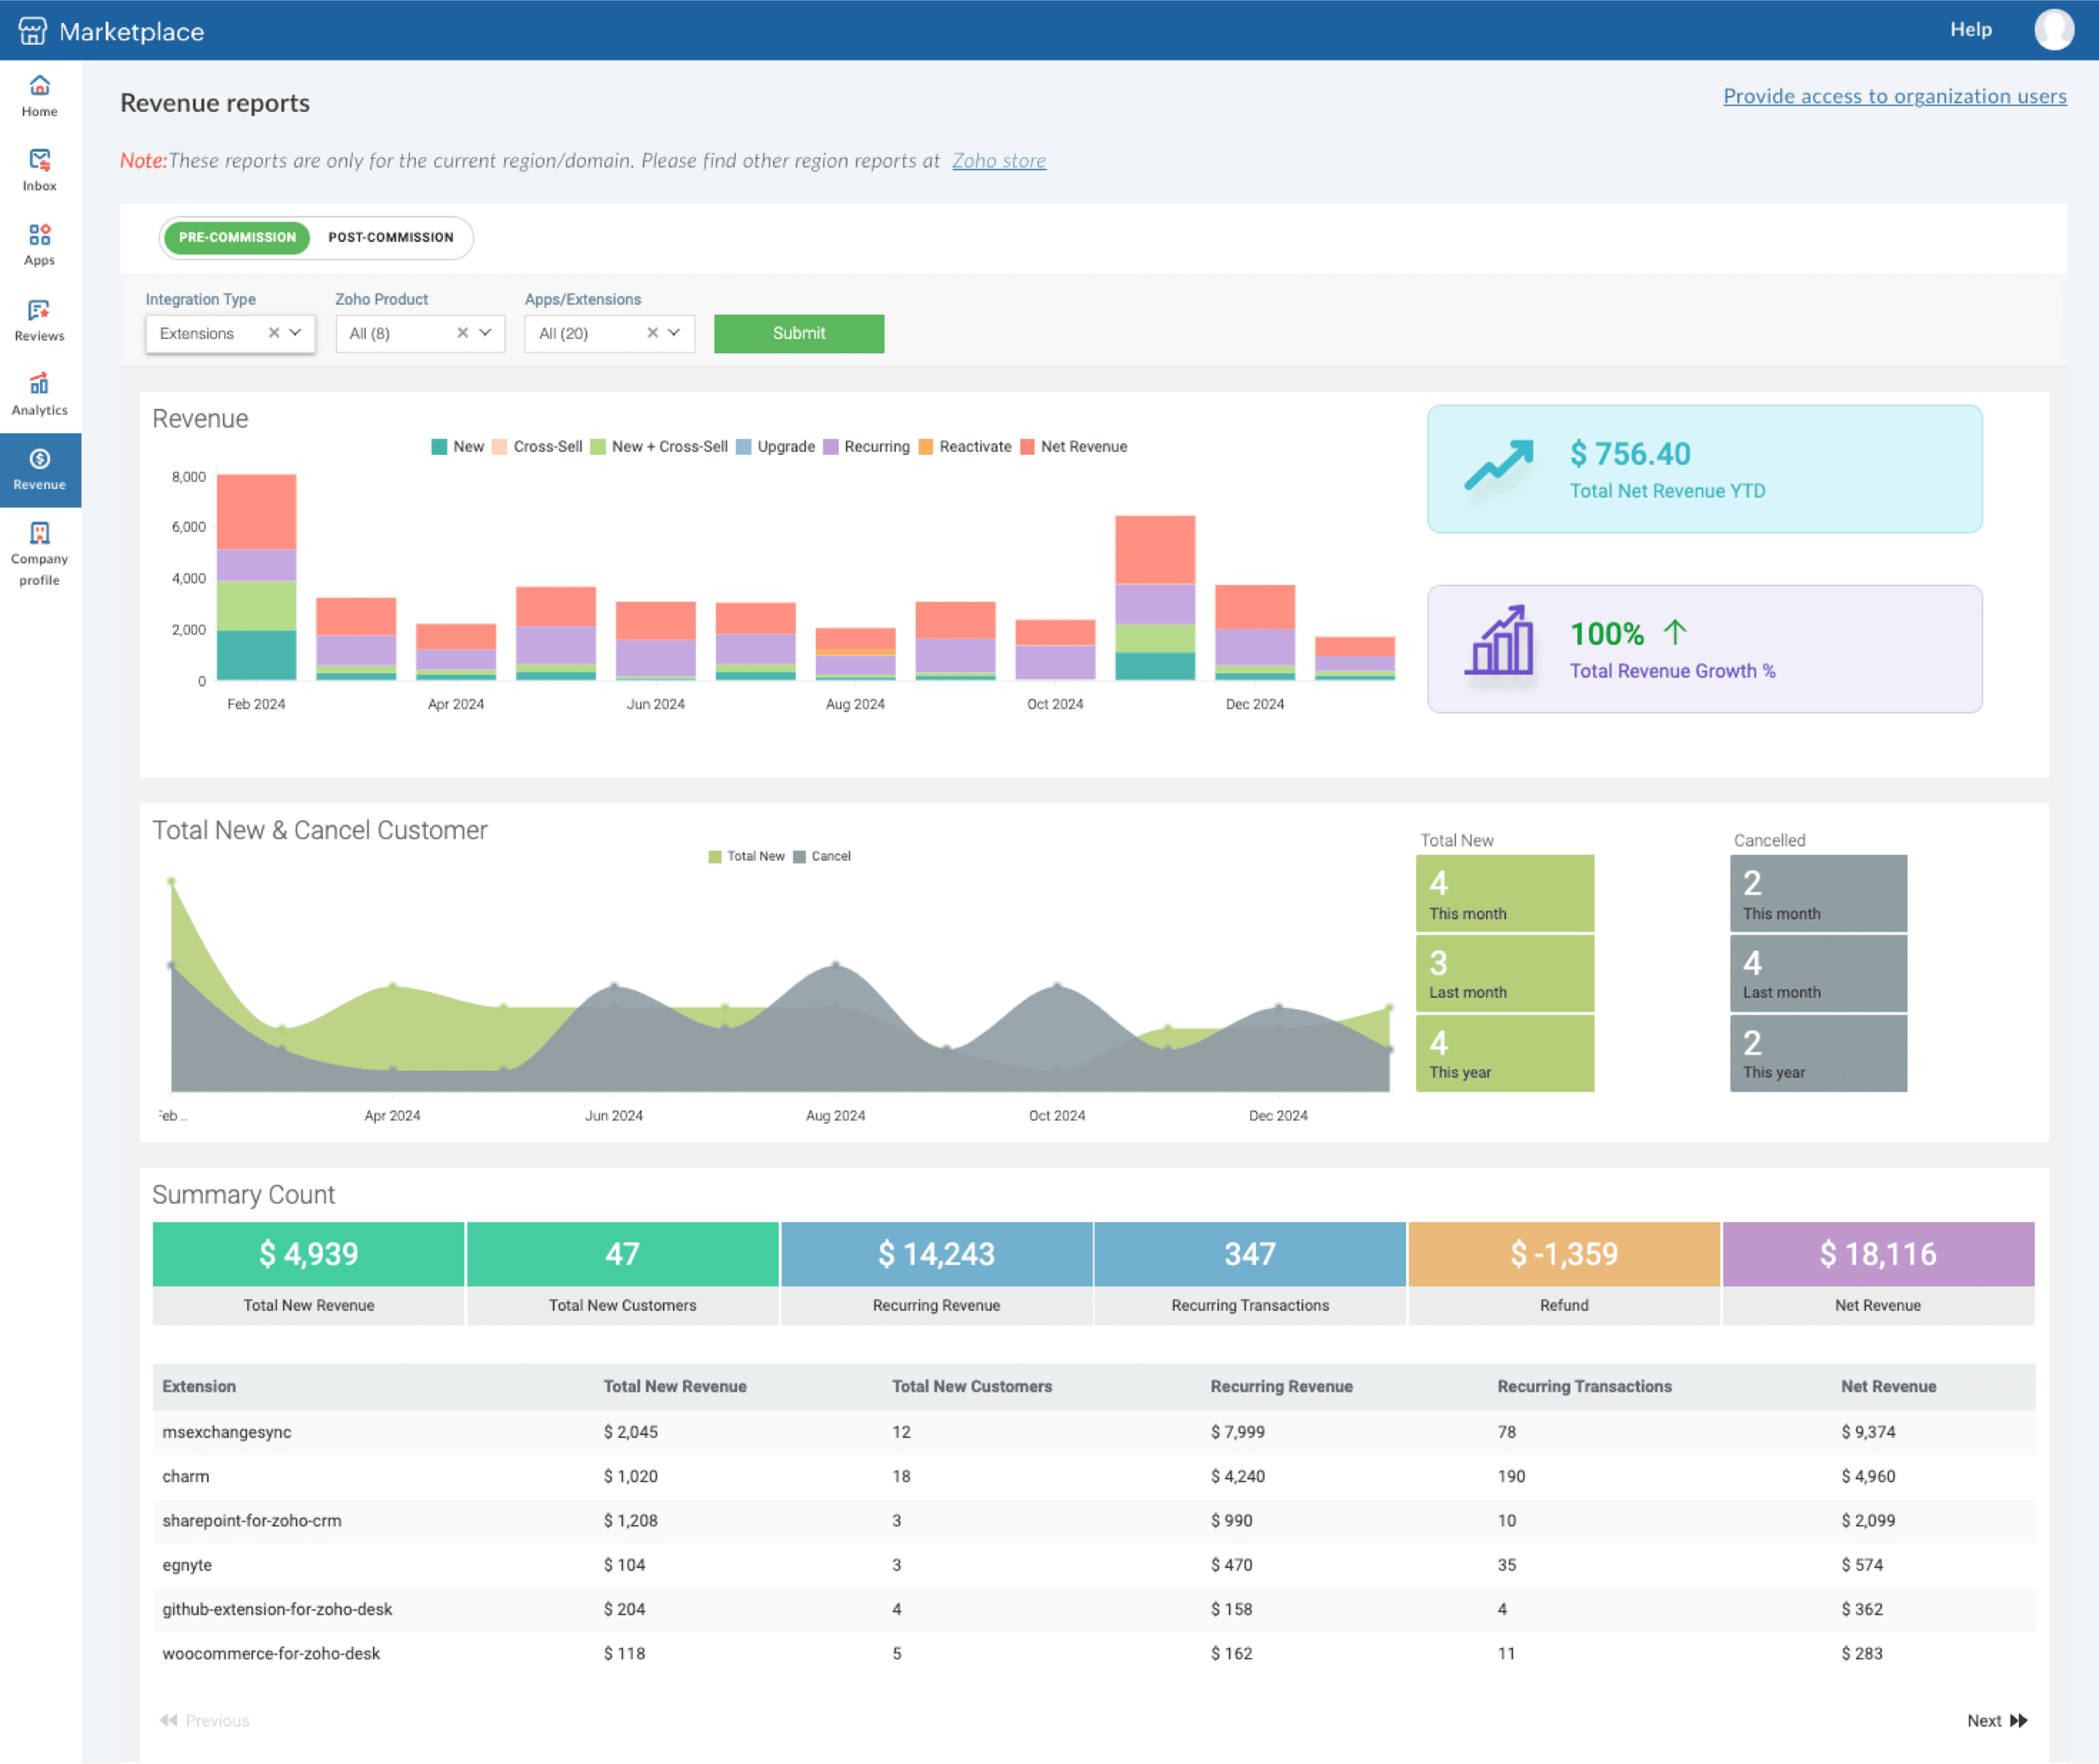Viewport: 2099px width, 1764px height.
Task: Select the woocommerce-for-zoho-desk row
Action: pos(1094,1653)
